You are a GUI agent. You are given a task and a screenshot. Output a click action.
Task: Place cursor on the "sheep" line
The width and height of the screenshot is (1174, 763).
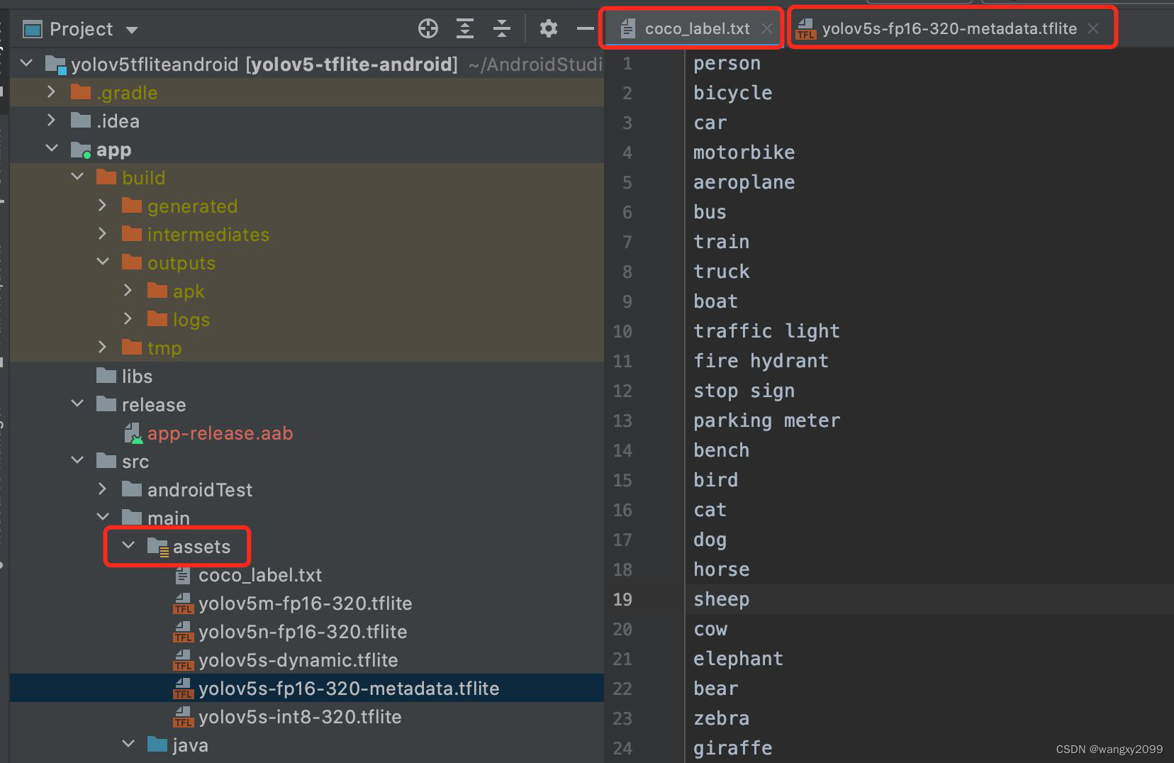pos(721,599)
